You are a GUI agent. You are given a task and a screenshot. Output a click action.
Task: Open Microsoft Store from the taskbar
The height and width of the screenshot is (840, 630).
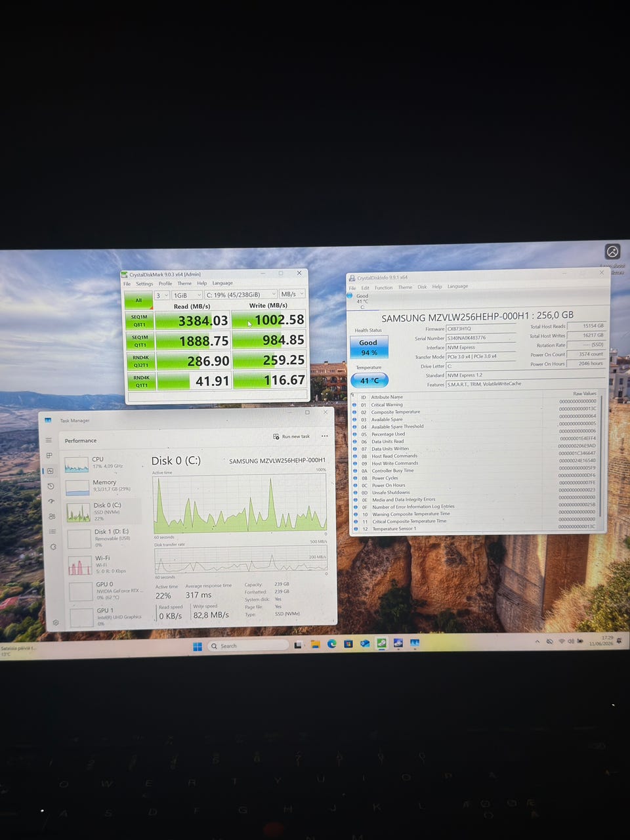tap(348, 644)
